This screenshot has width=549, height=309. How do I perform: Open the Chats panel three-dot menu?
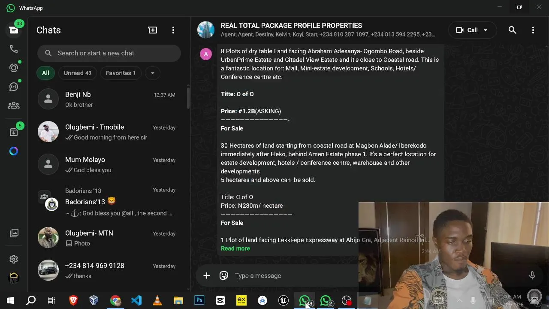(x=173, y=30)
